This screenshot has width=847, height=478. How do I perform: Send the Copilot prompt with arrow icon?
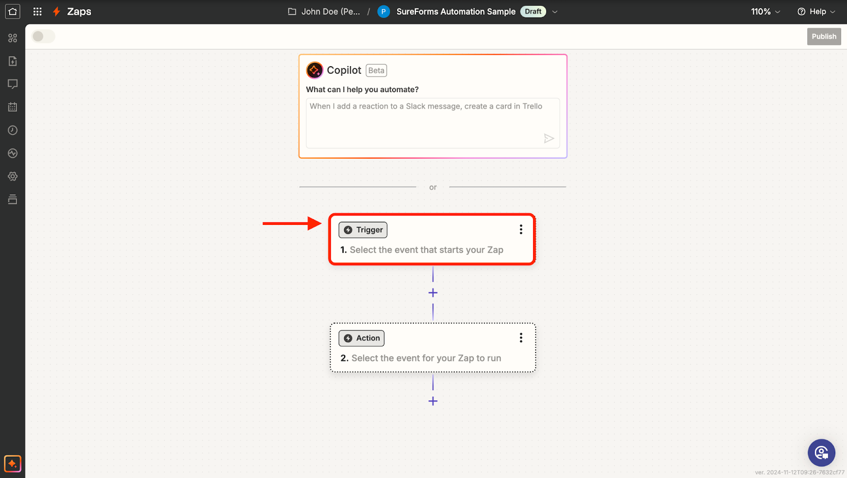pos(548,139)
